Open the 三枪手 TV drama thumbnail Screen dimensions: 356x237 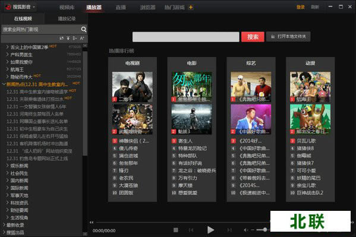133,87
